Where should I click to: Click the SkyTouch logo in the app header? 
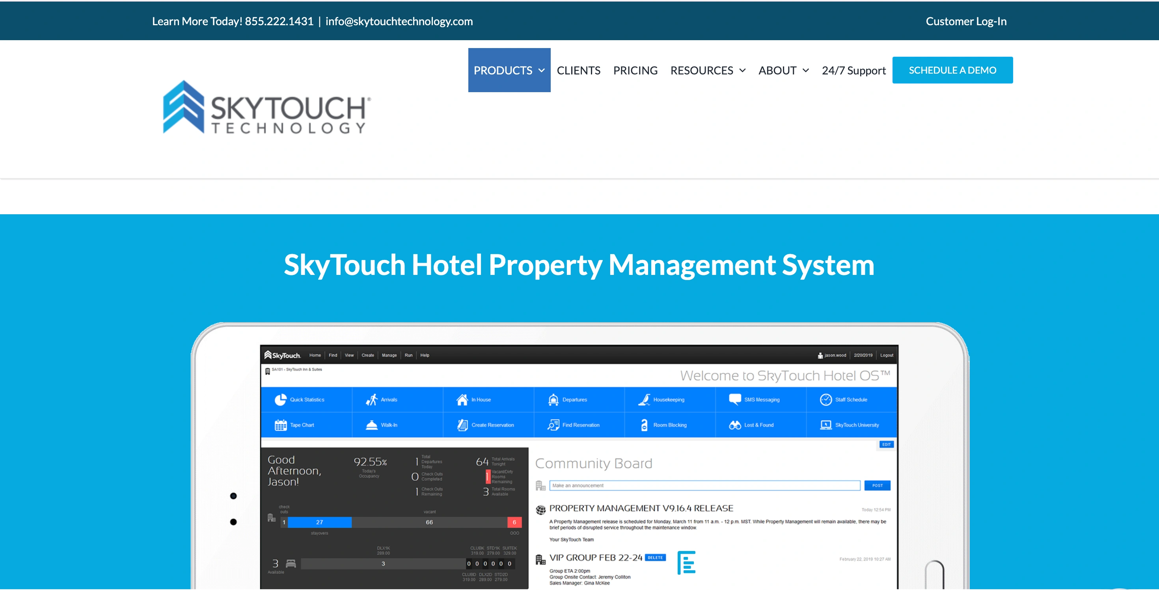[x=282, y=355]
